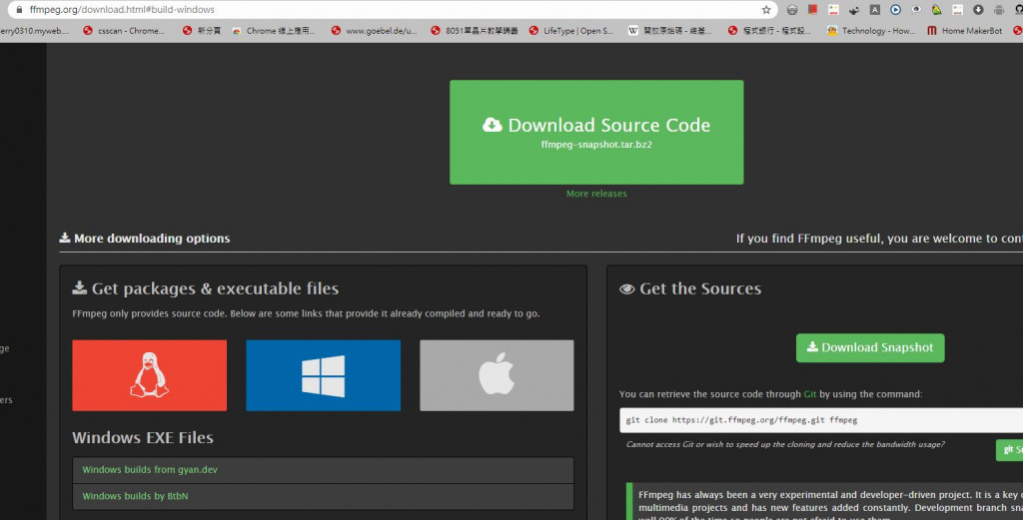Click the dark download-arrow extension icon
This screenshot has height=520, width=1023.
(x=978, y=10)
